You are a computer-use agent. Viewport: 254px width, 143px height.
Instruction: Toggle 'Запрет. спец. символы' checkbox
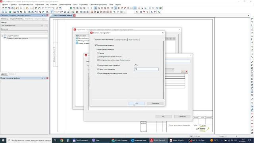[98, 69]
